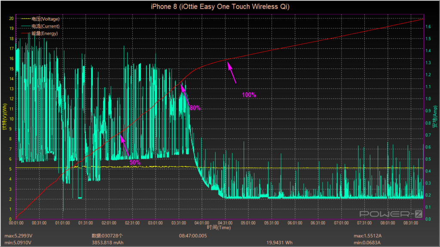Select the 01:01:00 time tick label
This screenshot has height=247, width=440.
(63, 223)
